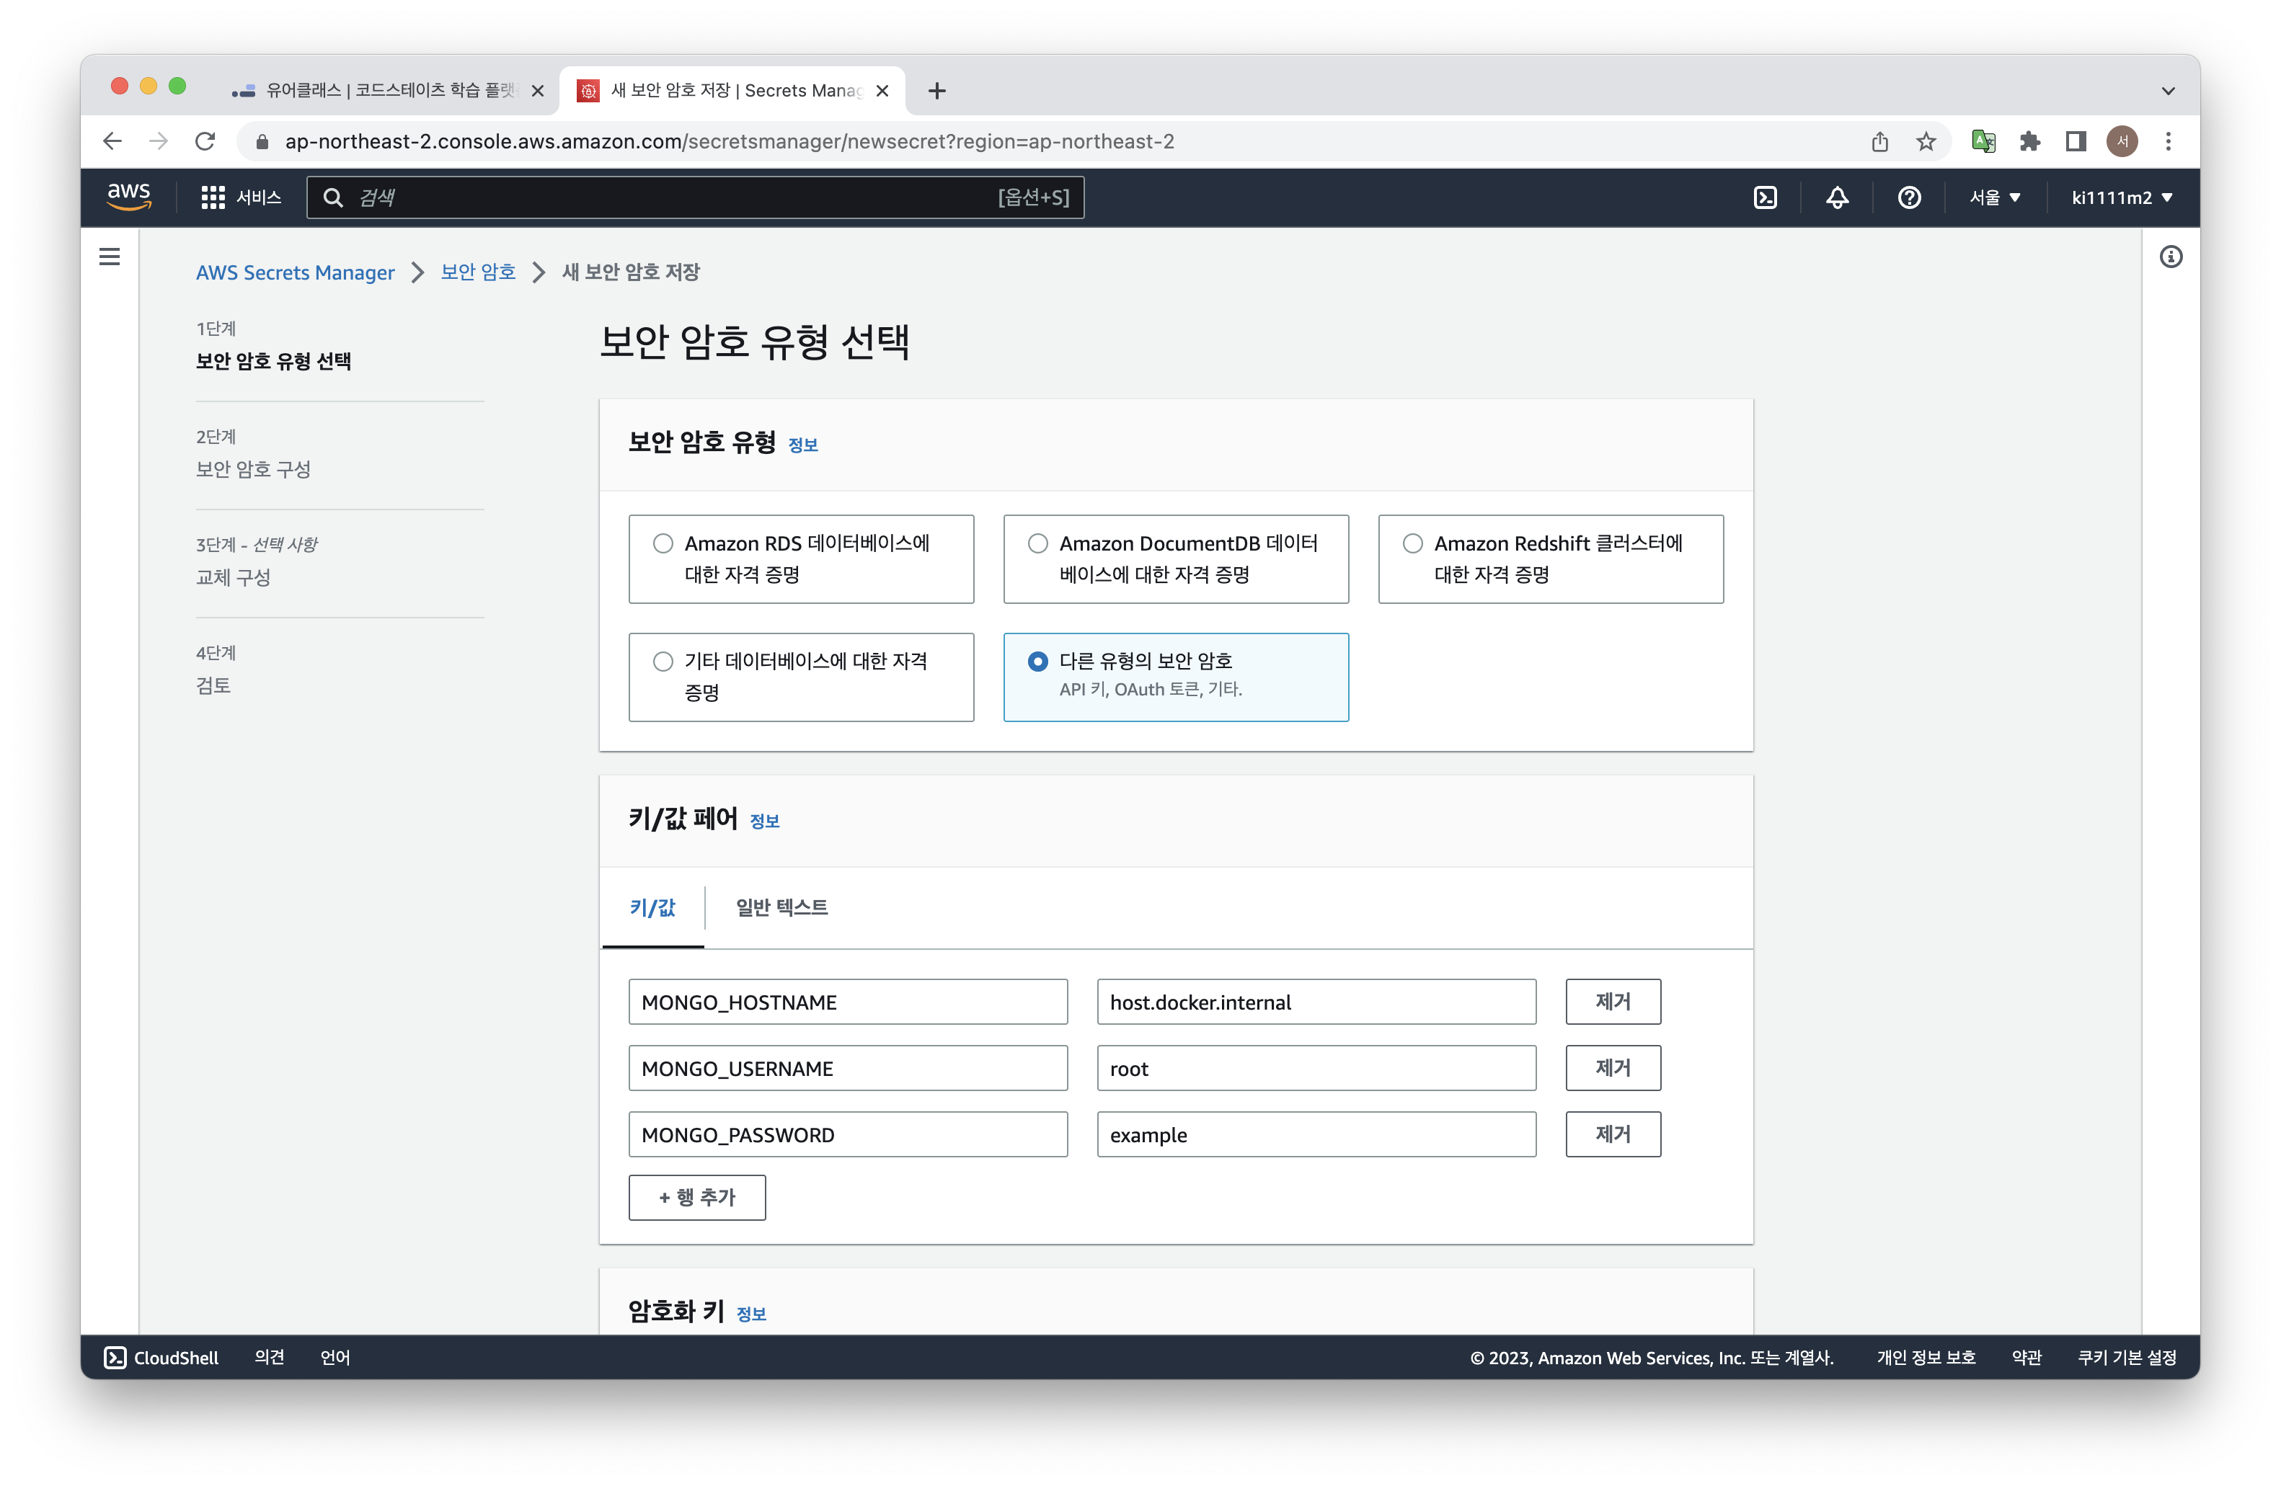Expand the tab list chevron in Chrome

(2168, 91)
